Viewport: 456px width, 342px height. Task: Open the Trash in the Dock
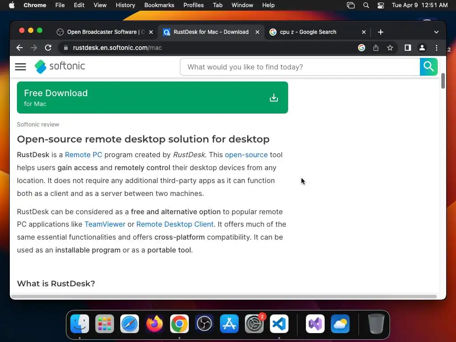pos(376,324)
